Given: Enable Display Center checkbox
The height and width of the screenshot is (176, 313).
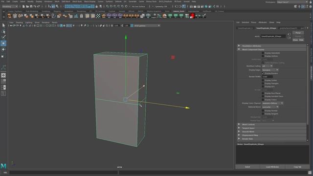Looking at the screenshot, I should 263,80.
